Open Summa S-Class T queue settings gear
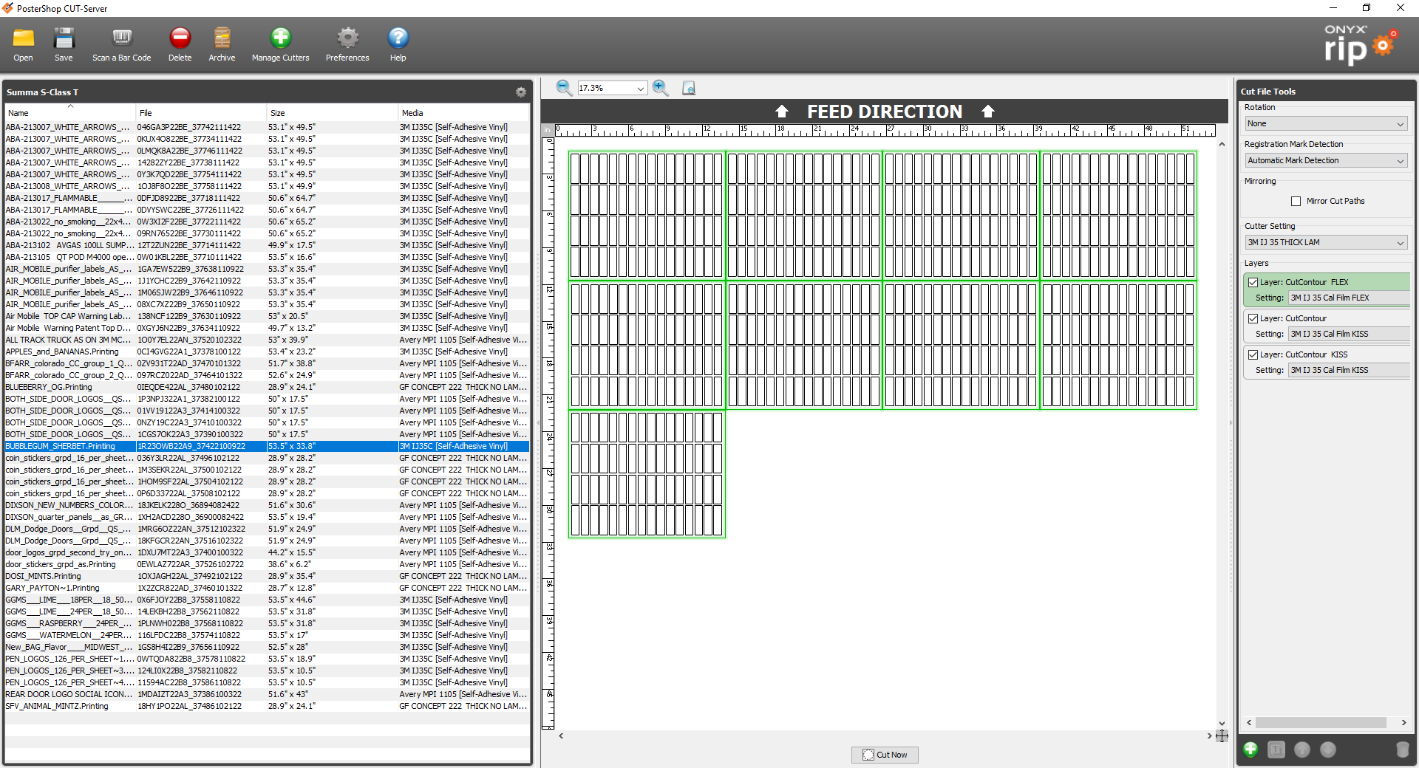 click(x=521, y=92)
